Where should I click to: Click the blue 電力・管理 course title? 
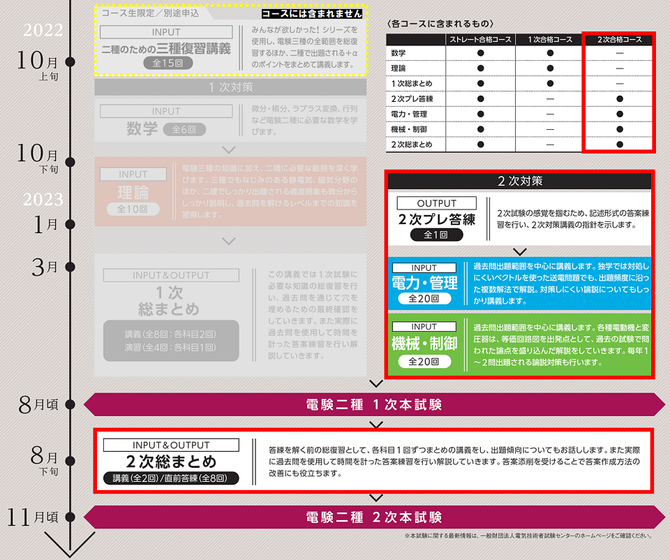(x=425, y=283)
